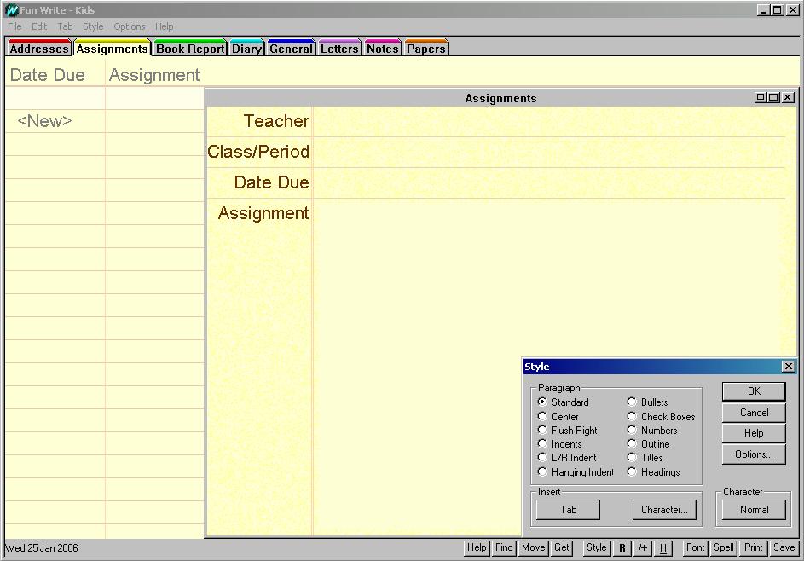Choose the Center paragraph style
Viewport: 804px width, 561px height.
(x=542, y=416)
